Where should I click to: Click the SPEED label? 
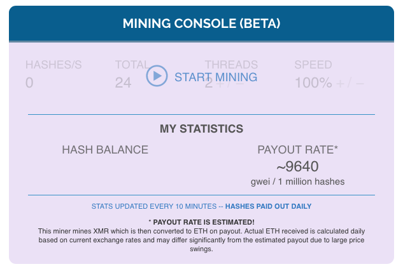tap(313, 65)
